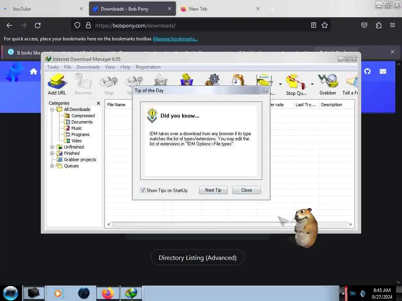Open the Scheduler alarm clock icon
Viewport: 402px width, 301px height.
(x=238, y=79)
